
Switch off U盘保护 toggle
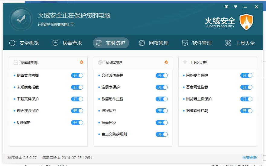(77, 123)
